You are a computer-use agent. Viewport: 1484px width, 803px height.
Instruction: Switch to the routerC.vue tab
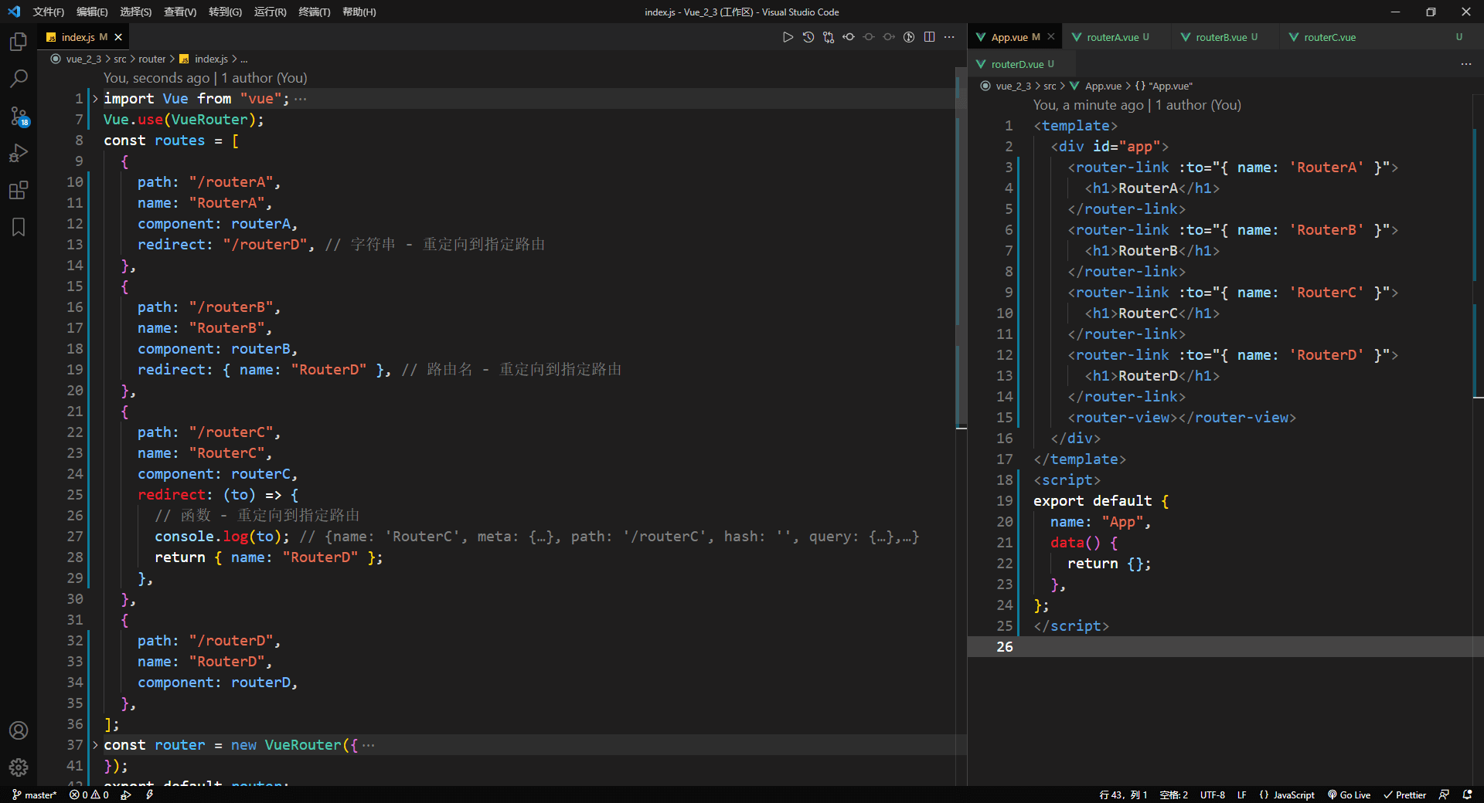tap(1374, 37)
